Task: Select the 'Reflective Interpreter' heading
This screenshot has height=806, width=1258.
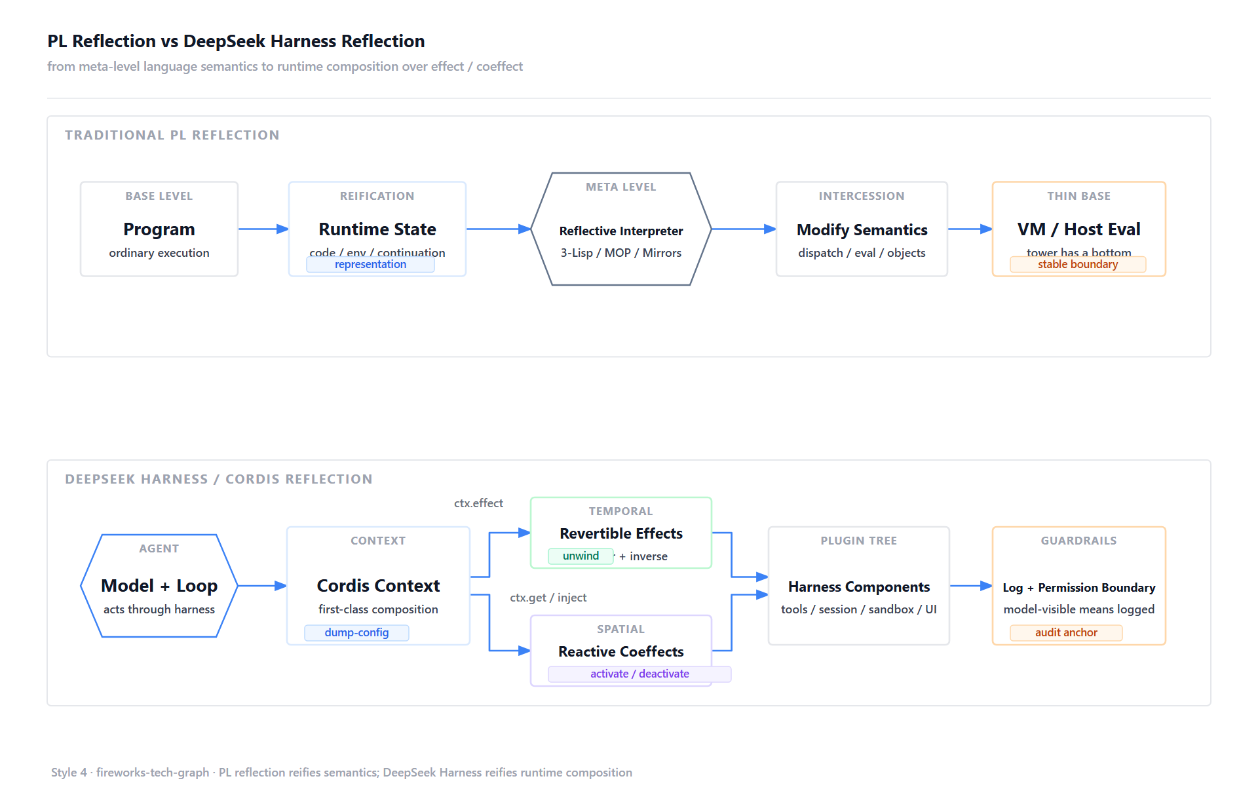Action: 621,231
